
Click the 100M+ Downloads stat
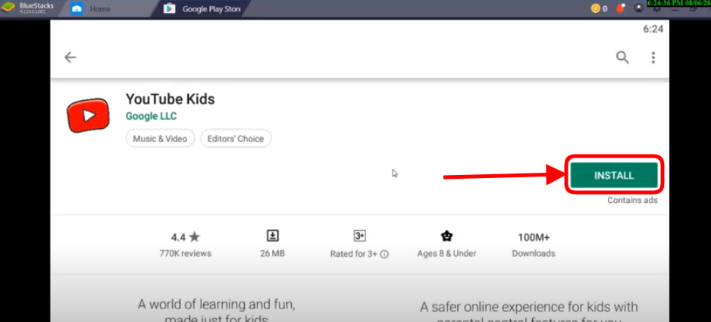[x=534, y=245]
